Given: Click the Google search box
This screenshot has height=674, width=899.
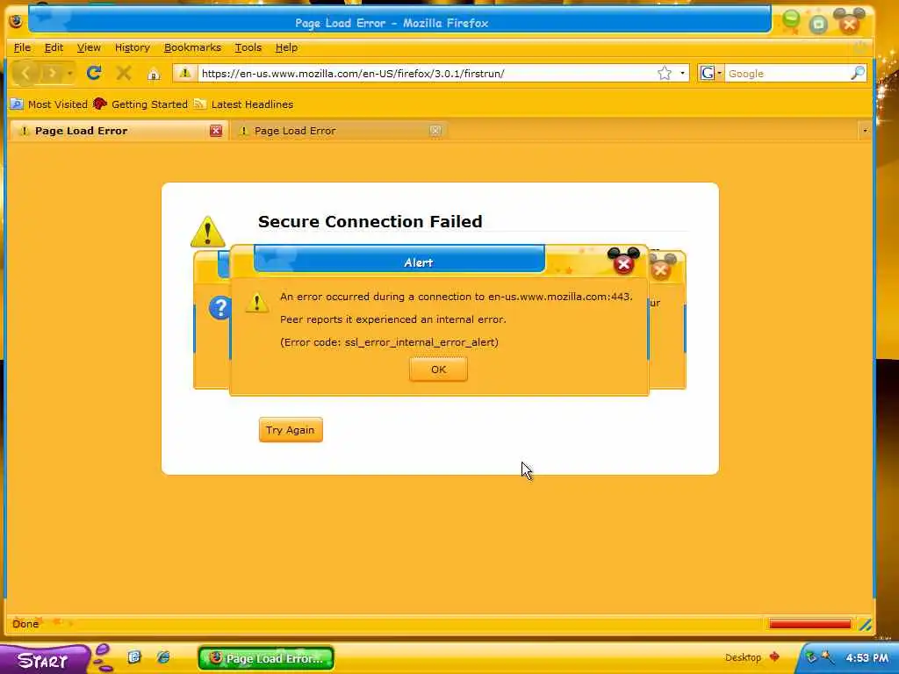Looking at the screenshot, I should [x=788, y=74].
